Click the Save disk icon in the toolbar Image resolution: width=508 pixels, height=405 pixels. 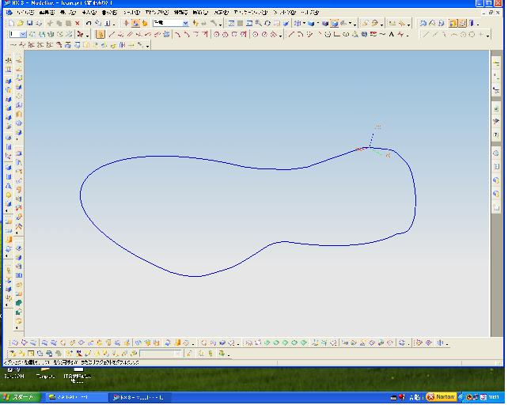click(28, 24)
